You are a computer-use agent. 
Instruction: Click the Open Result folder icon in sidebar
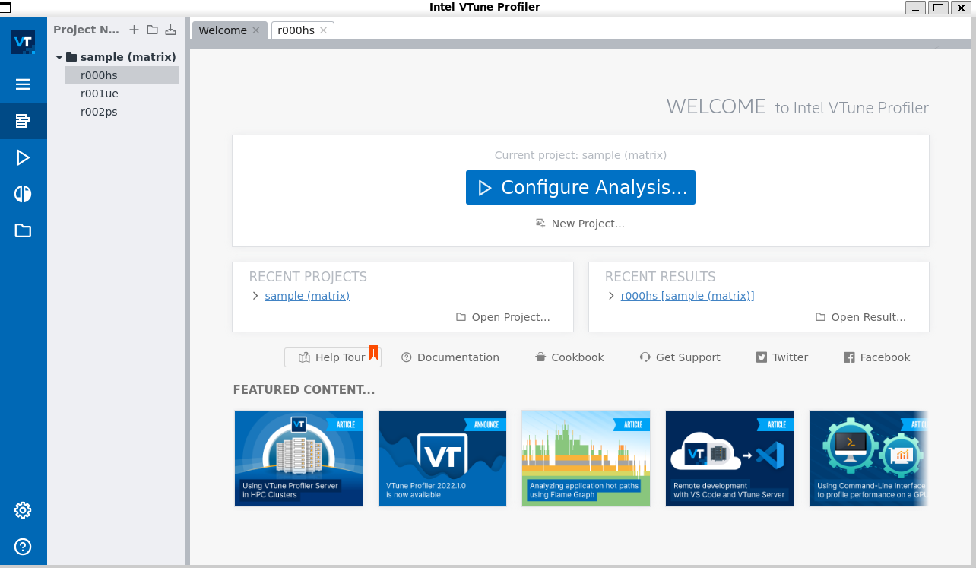pyautogui.click(x=23, y=230)
